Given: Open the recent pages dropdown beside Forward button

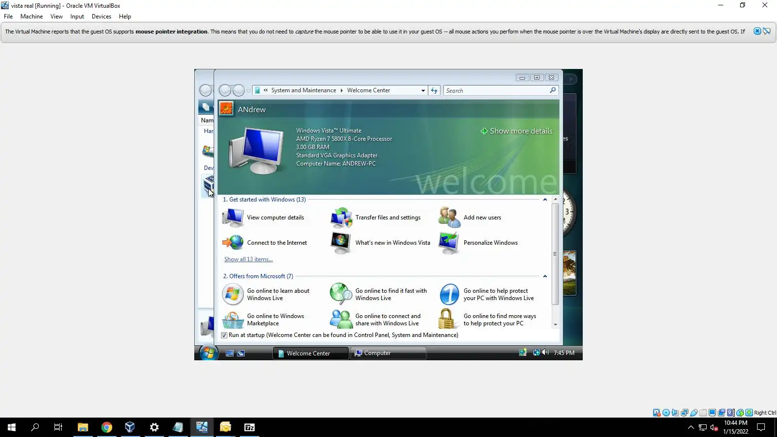Looking at the screenshot, I should click(248, 90).
